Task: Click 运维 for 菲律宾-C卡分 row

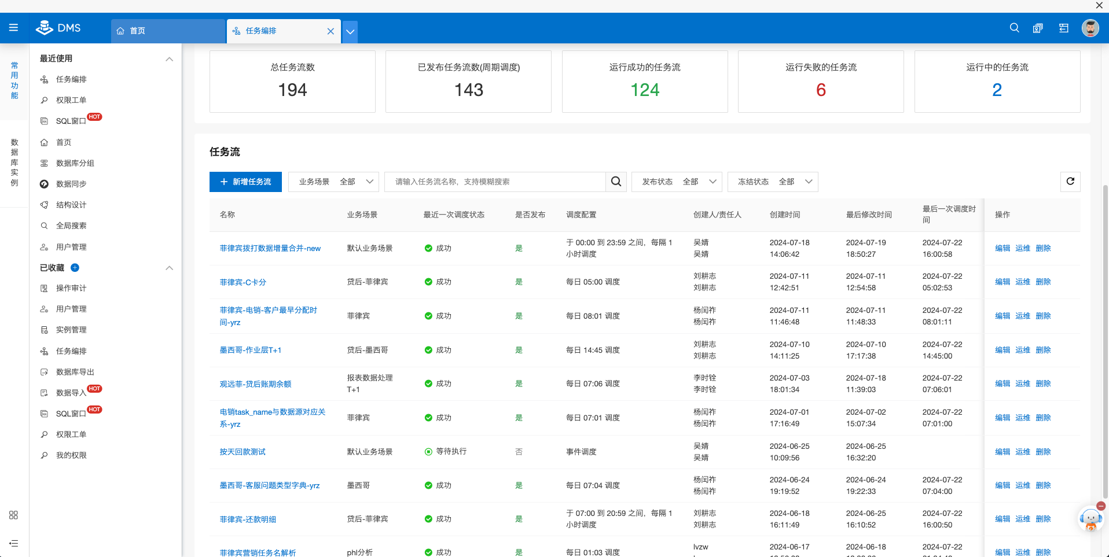Action: tap(1023, 282)
